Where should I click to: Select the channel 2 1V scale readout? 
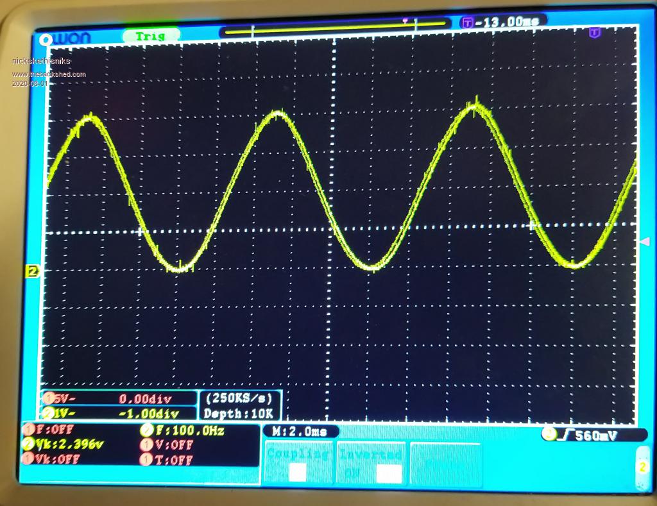118,414
